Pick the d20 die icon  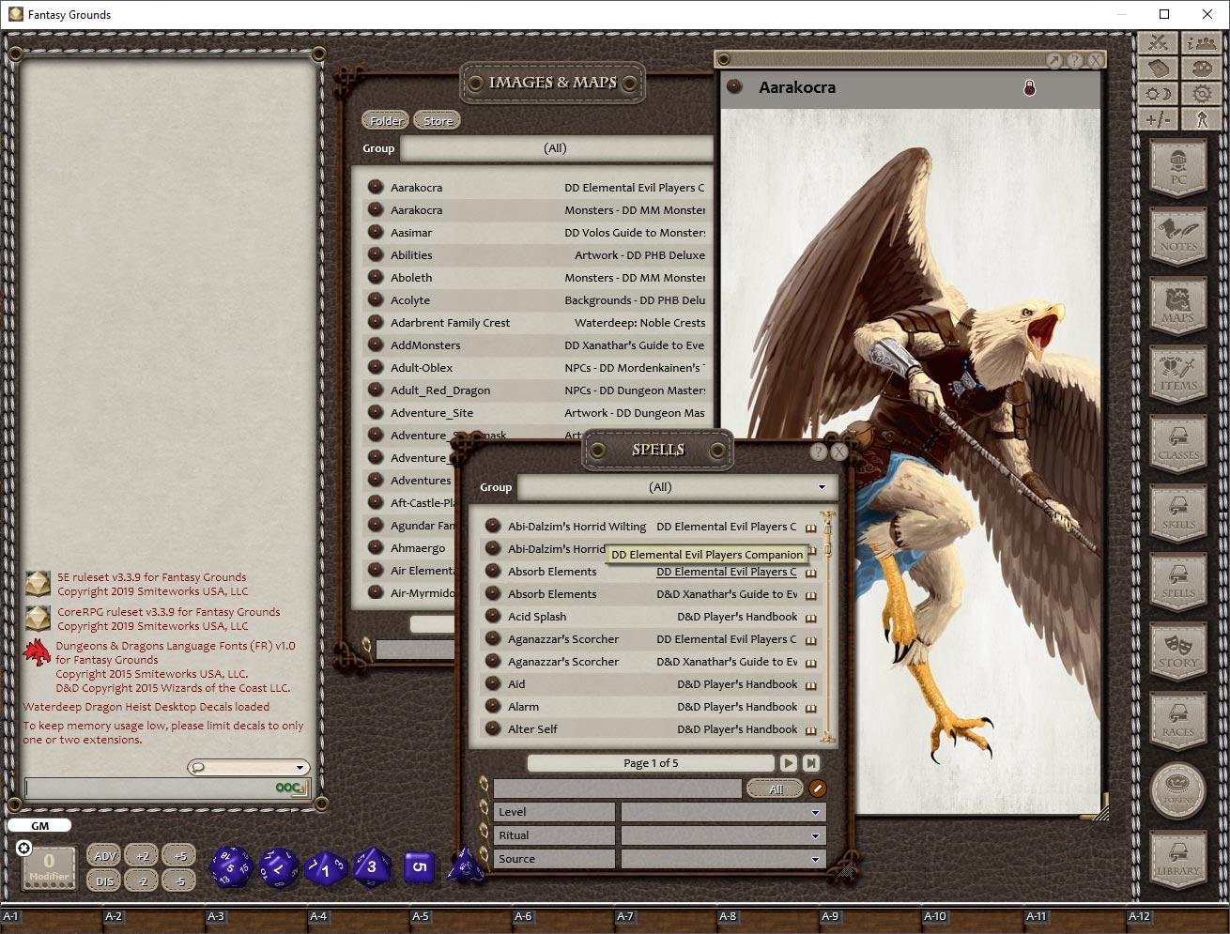pyautogui.click(x=229, y=867)
